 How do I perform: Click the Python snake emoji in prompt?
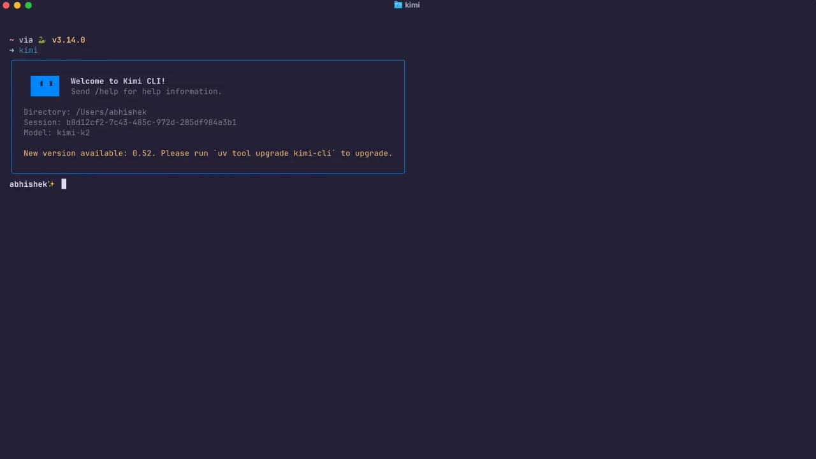pos(42,40)
